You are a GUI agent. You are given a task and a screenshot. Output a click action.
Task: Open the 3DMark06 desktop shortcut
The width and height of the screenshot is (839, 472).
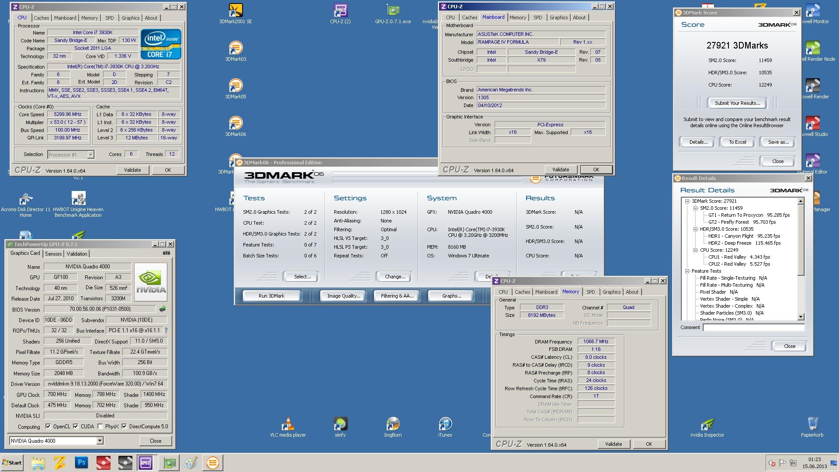click(236, 126)
